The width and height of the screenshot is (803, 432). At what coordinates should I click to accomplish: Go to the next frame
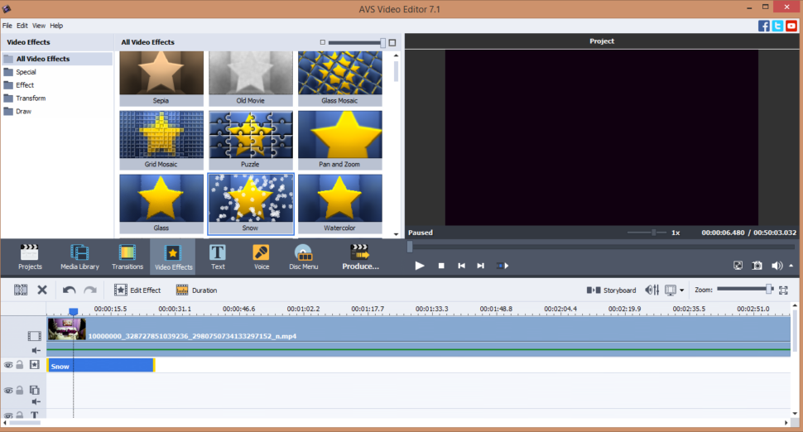click(x=480, y=266)
